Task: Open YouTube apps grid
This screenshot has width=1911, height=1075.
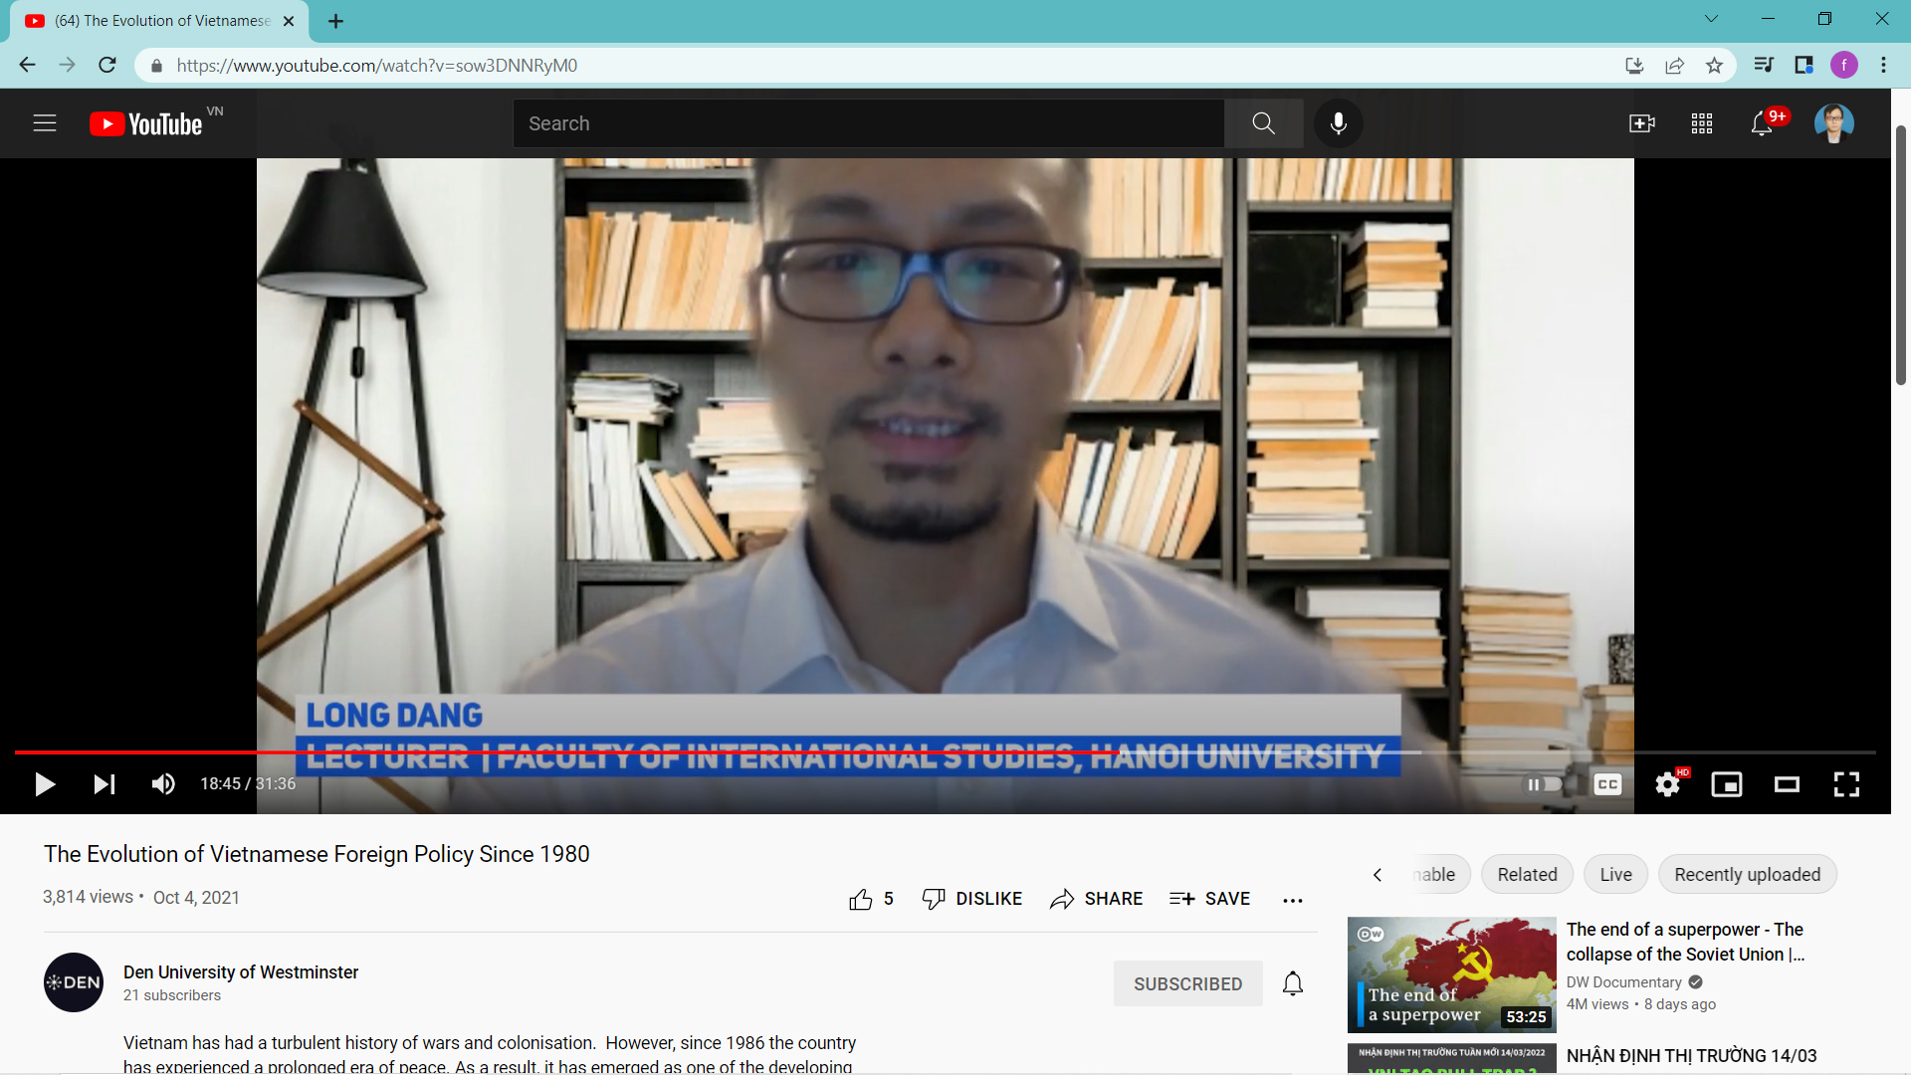Action: 1702,123
